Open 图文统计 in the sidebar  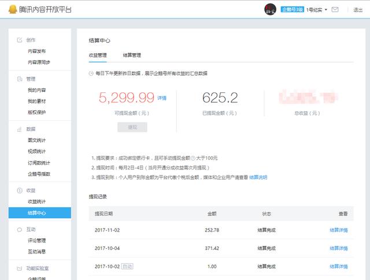pos(36,140)
